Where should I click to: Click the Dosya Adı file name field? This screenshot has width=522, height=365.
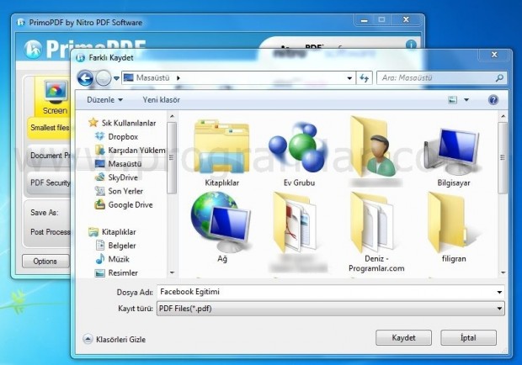click(327, 292)
